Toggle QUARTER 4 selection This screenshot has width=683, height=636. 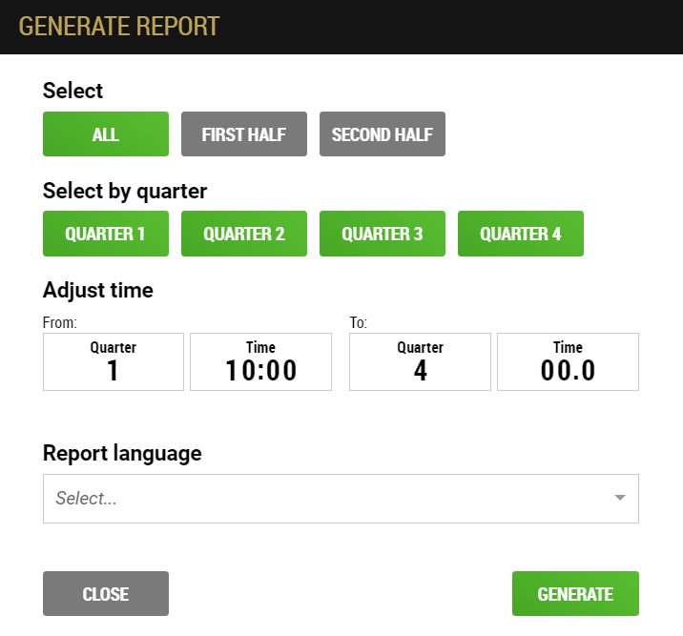coord(521,234)
